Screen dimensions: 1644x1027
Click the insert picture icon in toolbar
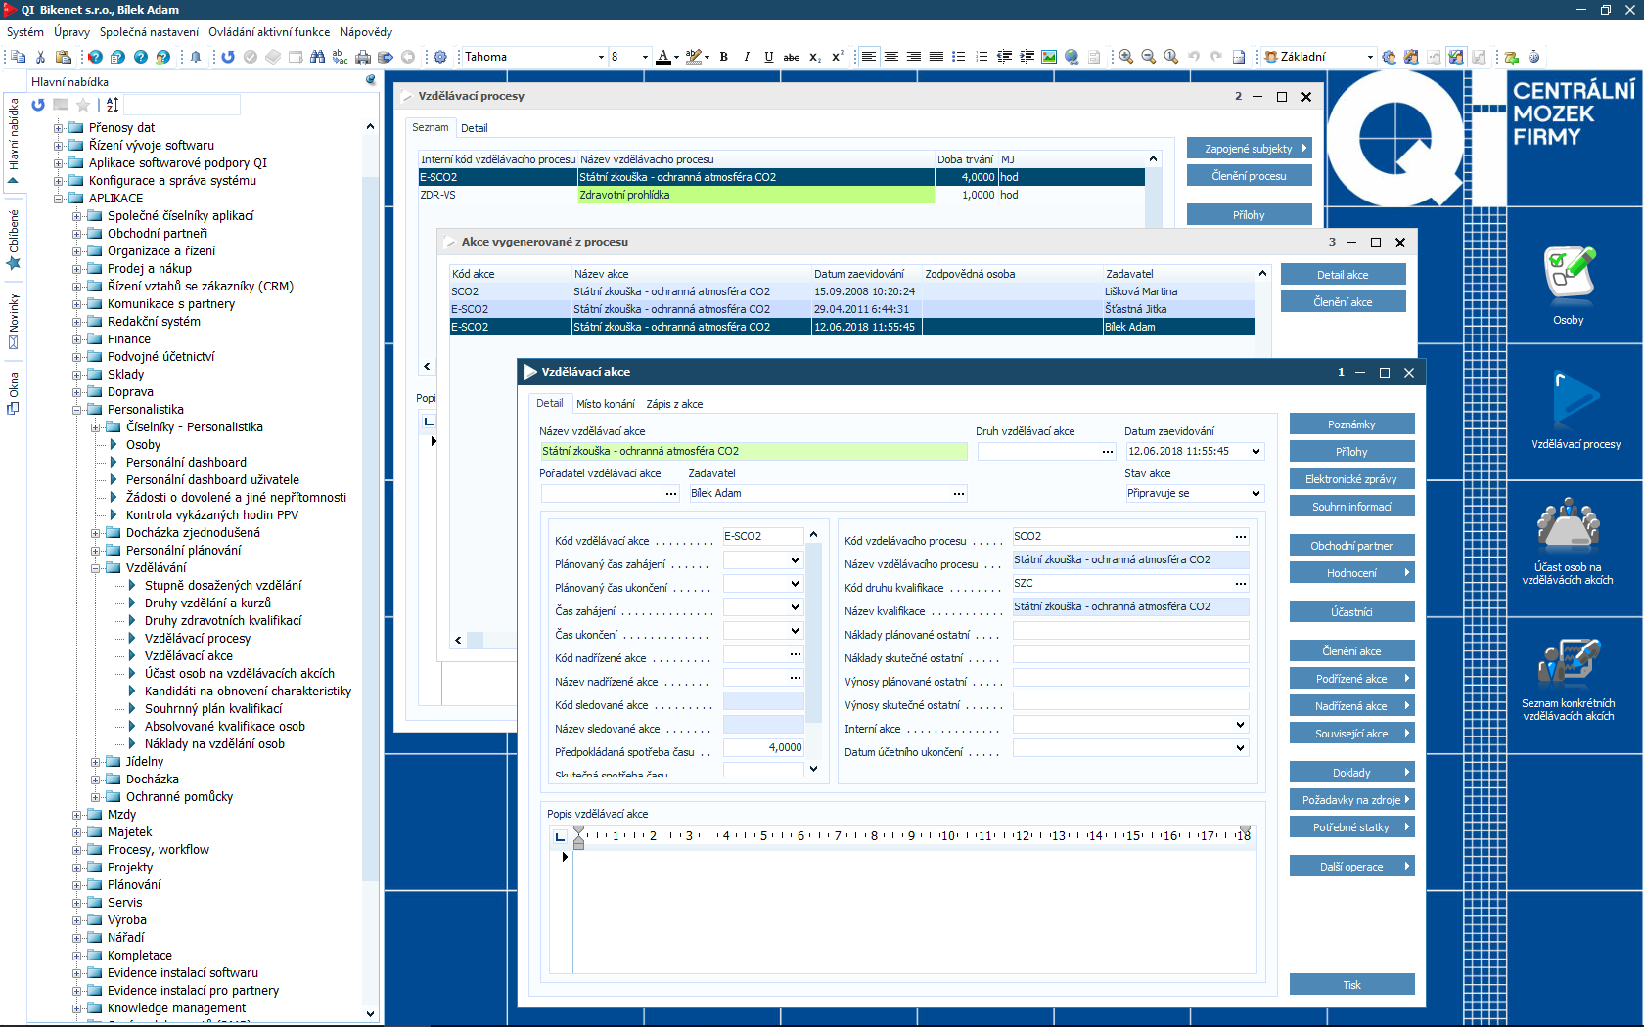(x=1049, y=57)
